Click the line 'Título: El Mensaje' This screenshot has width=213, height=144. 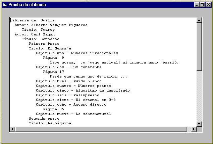pyautogui.click(x=50, y=48)
